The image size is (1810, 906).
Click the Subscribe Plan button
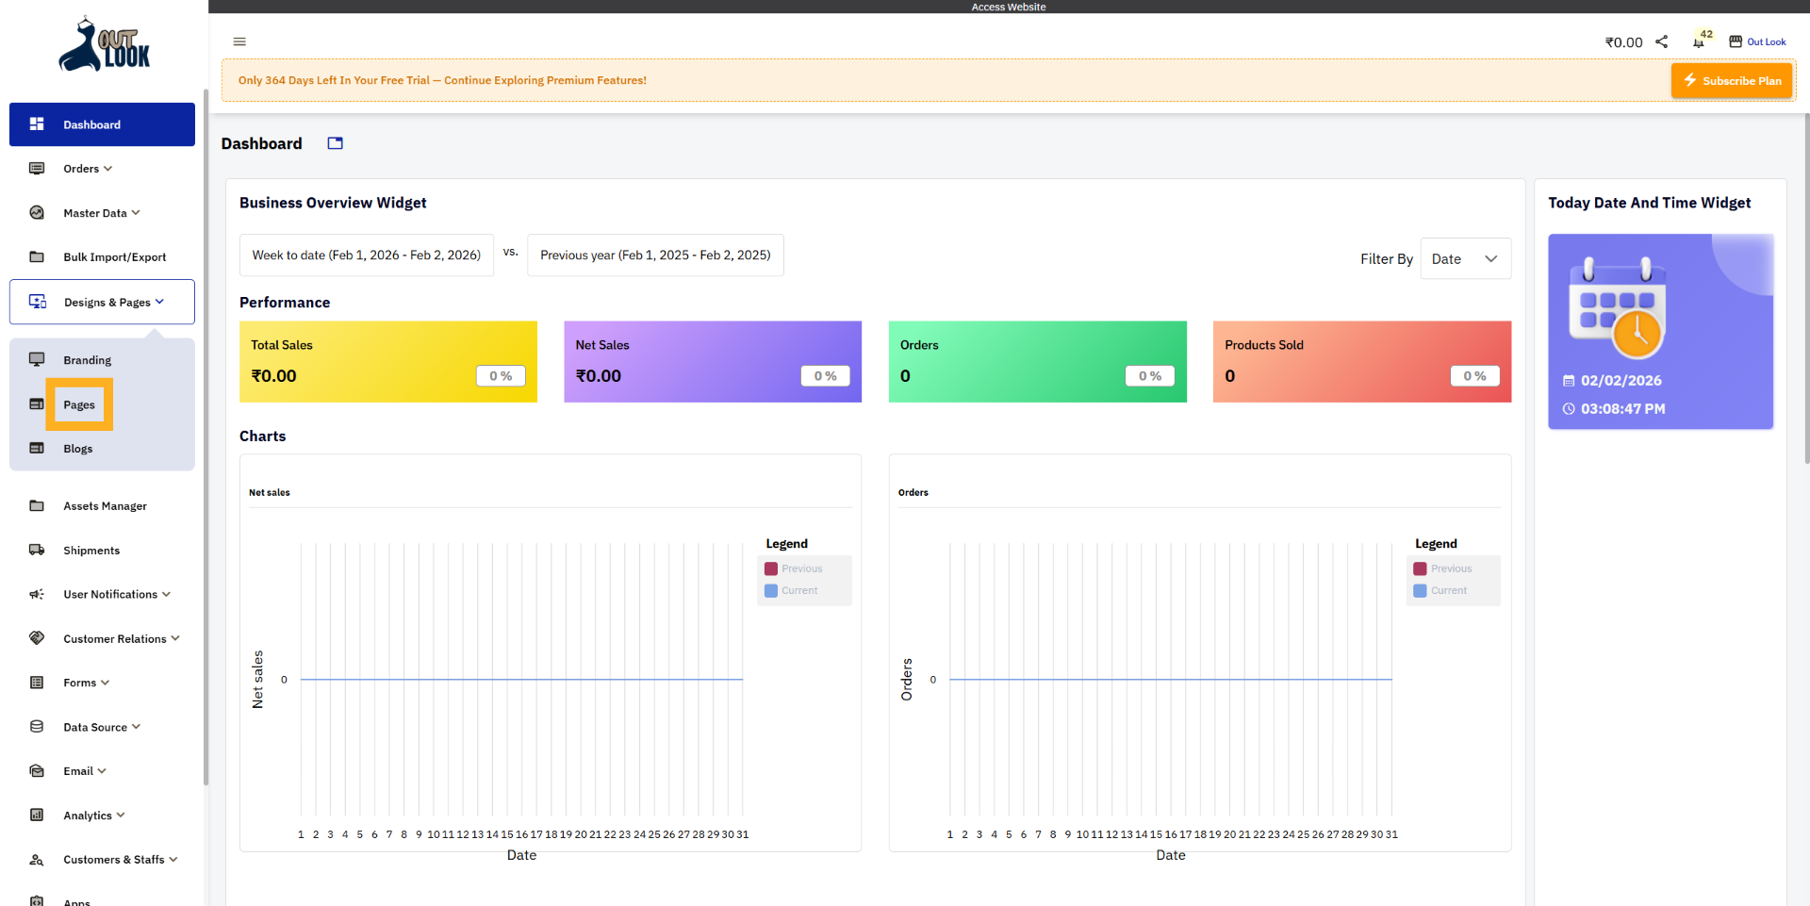pos(1732,81)
